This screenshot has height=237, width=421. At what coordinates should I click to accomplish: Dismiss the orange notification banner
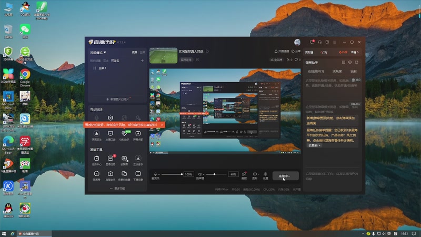pos(162,125)
